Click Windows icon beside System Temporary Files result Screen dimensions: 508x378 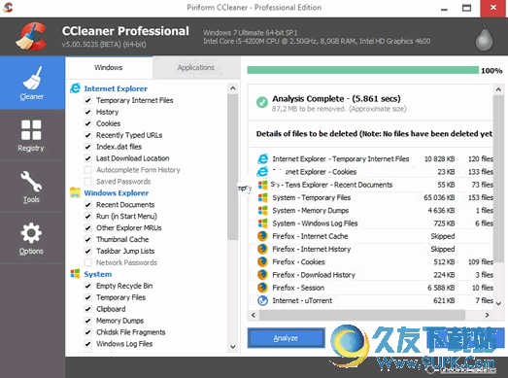click(263, 197)
